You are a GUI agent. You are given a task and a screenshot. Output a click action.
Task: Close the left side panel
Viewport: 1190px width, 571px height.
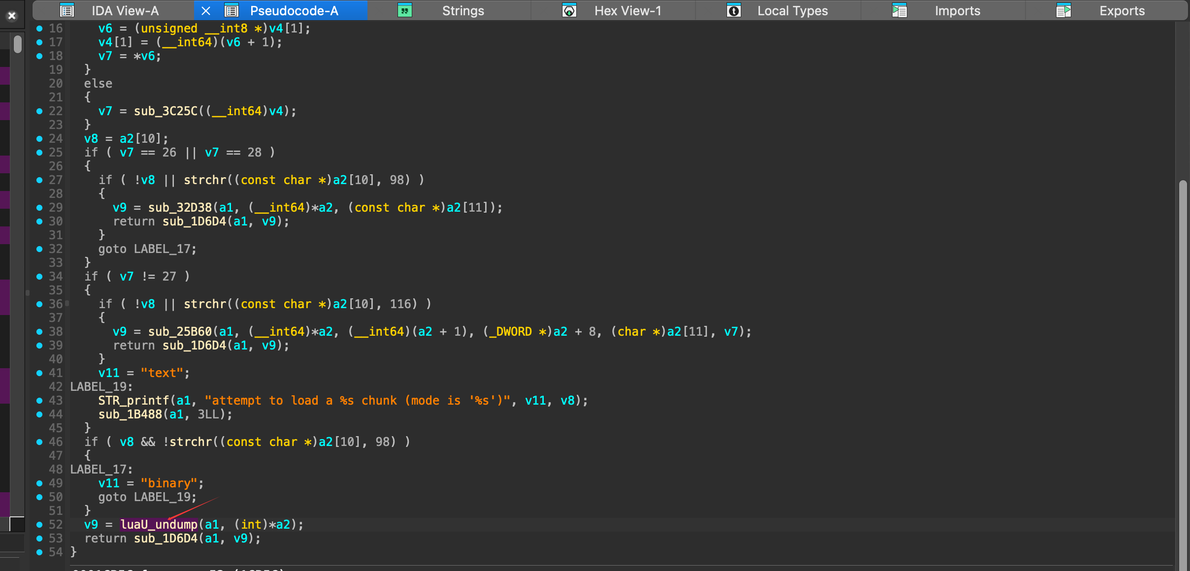12,16
